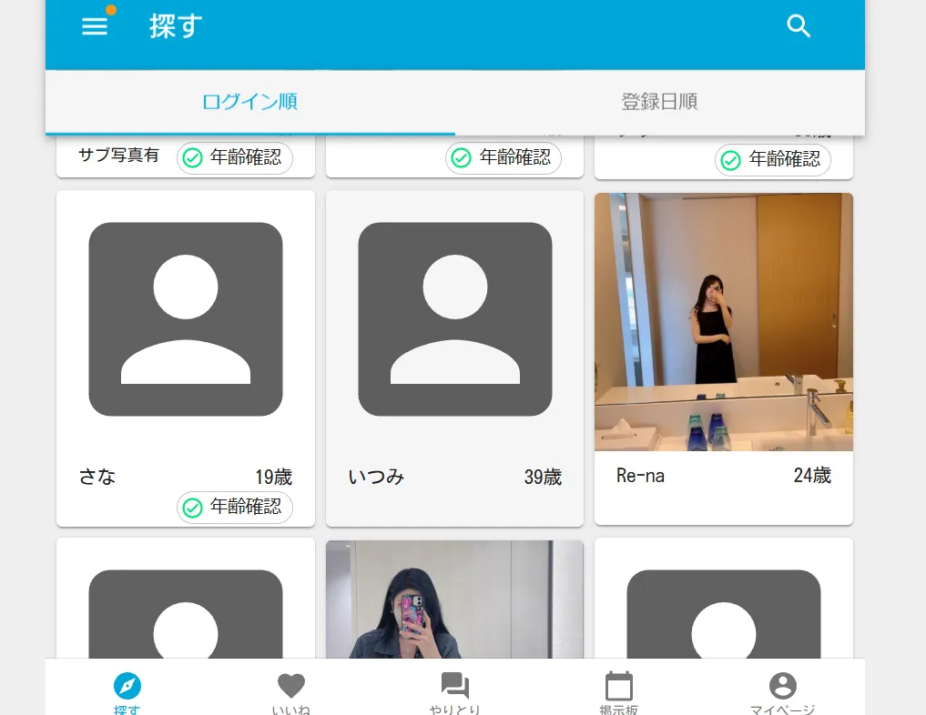Viewport: 926px width, 715px height.
Task: Open the いいね heart icon
Action: [x=291, y=686]
